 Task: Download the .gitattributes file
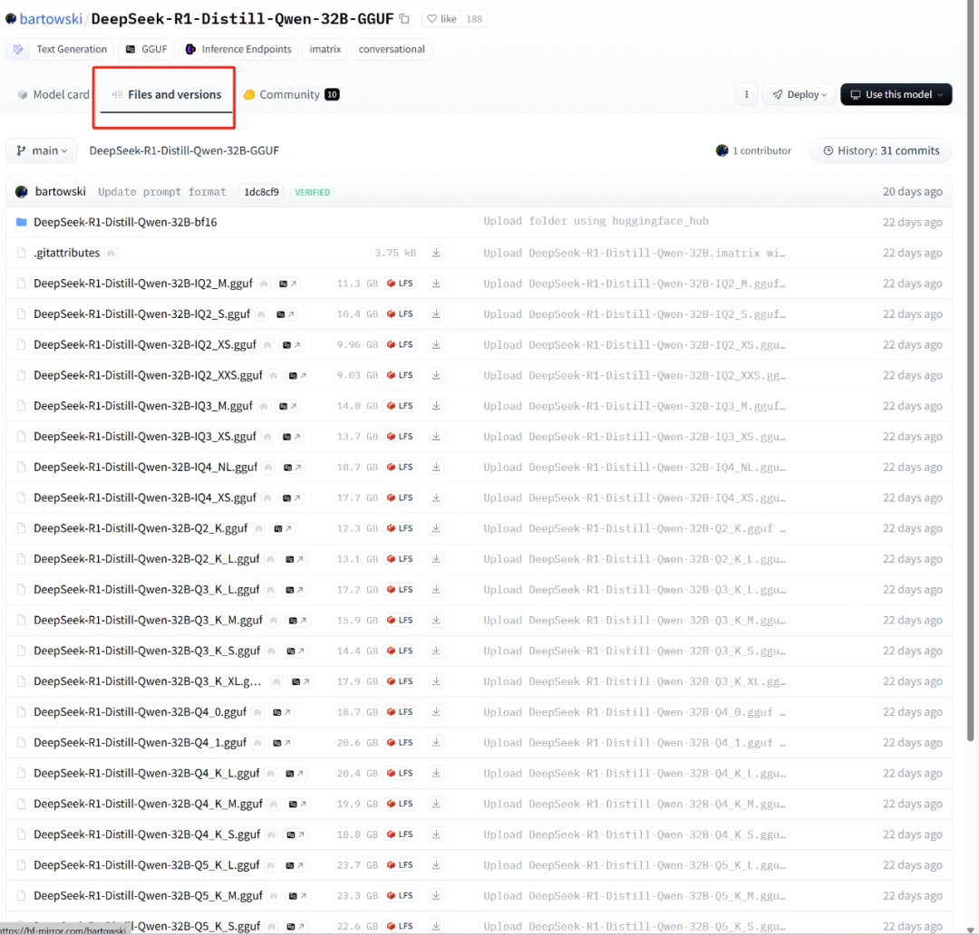[x=436, y=253]
